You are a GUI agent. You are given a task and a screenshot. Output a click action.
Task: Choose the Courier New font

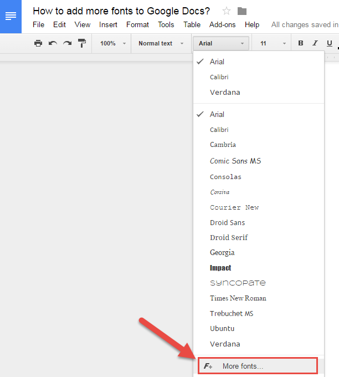[x=259, y=207]
